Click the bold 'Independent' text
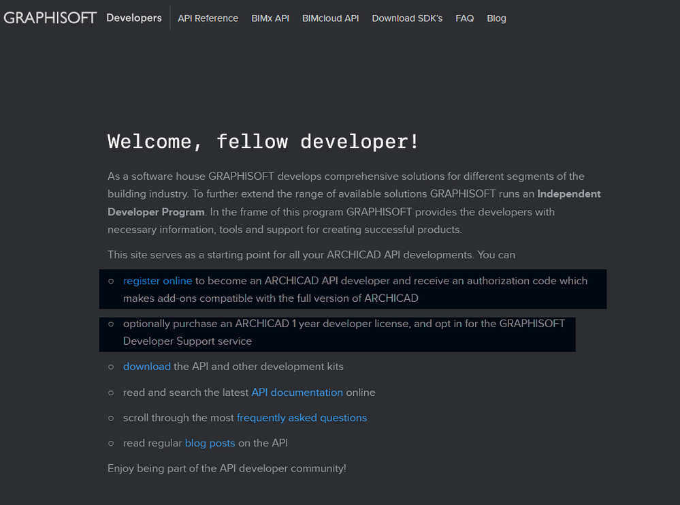Image resolution: width=680 pixels, height=505 pixels. [569, 194]
